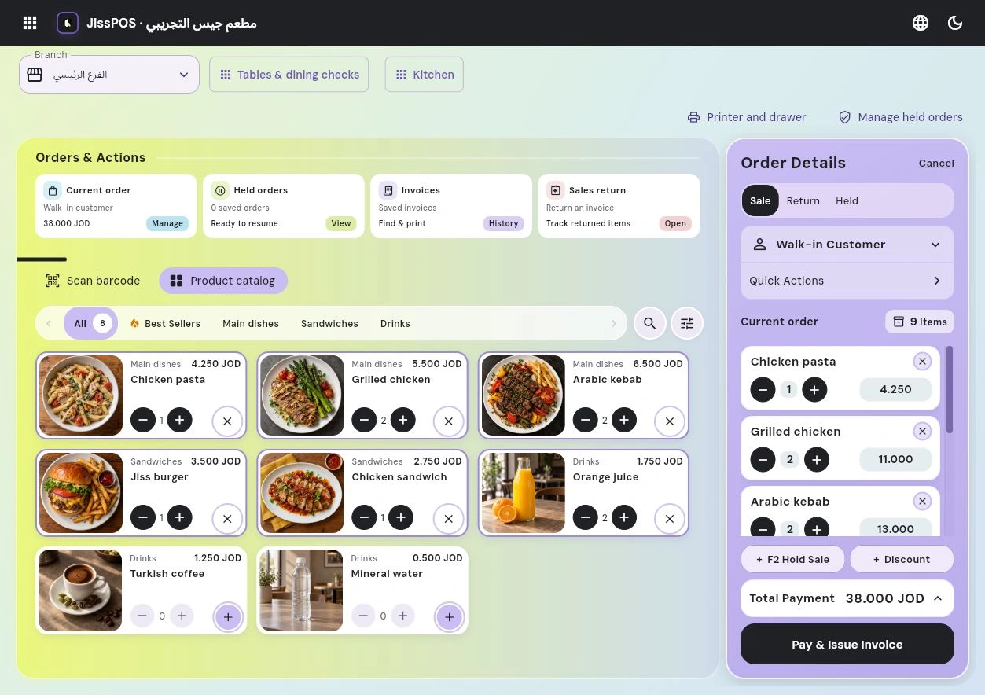Open the Kitchen view

coord(424,75)
